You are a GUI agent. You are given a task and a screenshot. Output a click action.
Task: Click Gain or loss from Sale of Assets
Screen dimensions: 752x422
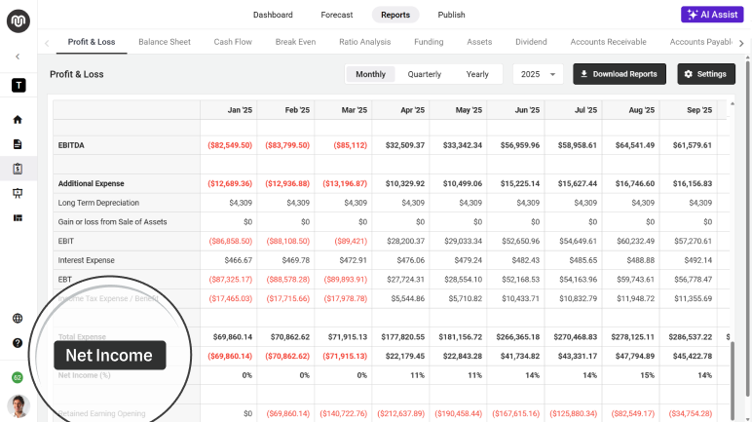click(112, 222)
